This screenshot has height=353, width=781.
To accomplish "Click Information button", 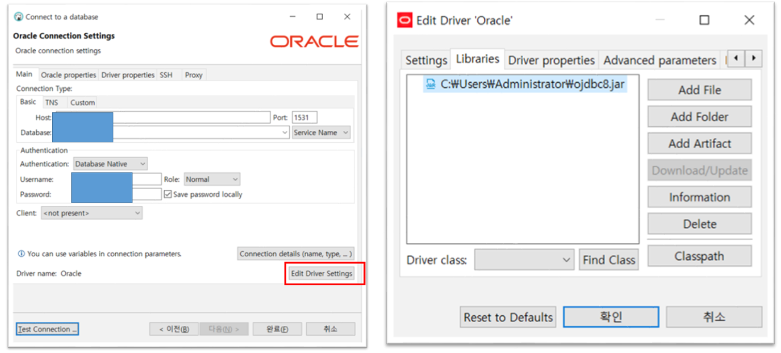I will [x=699, y=197].
